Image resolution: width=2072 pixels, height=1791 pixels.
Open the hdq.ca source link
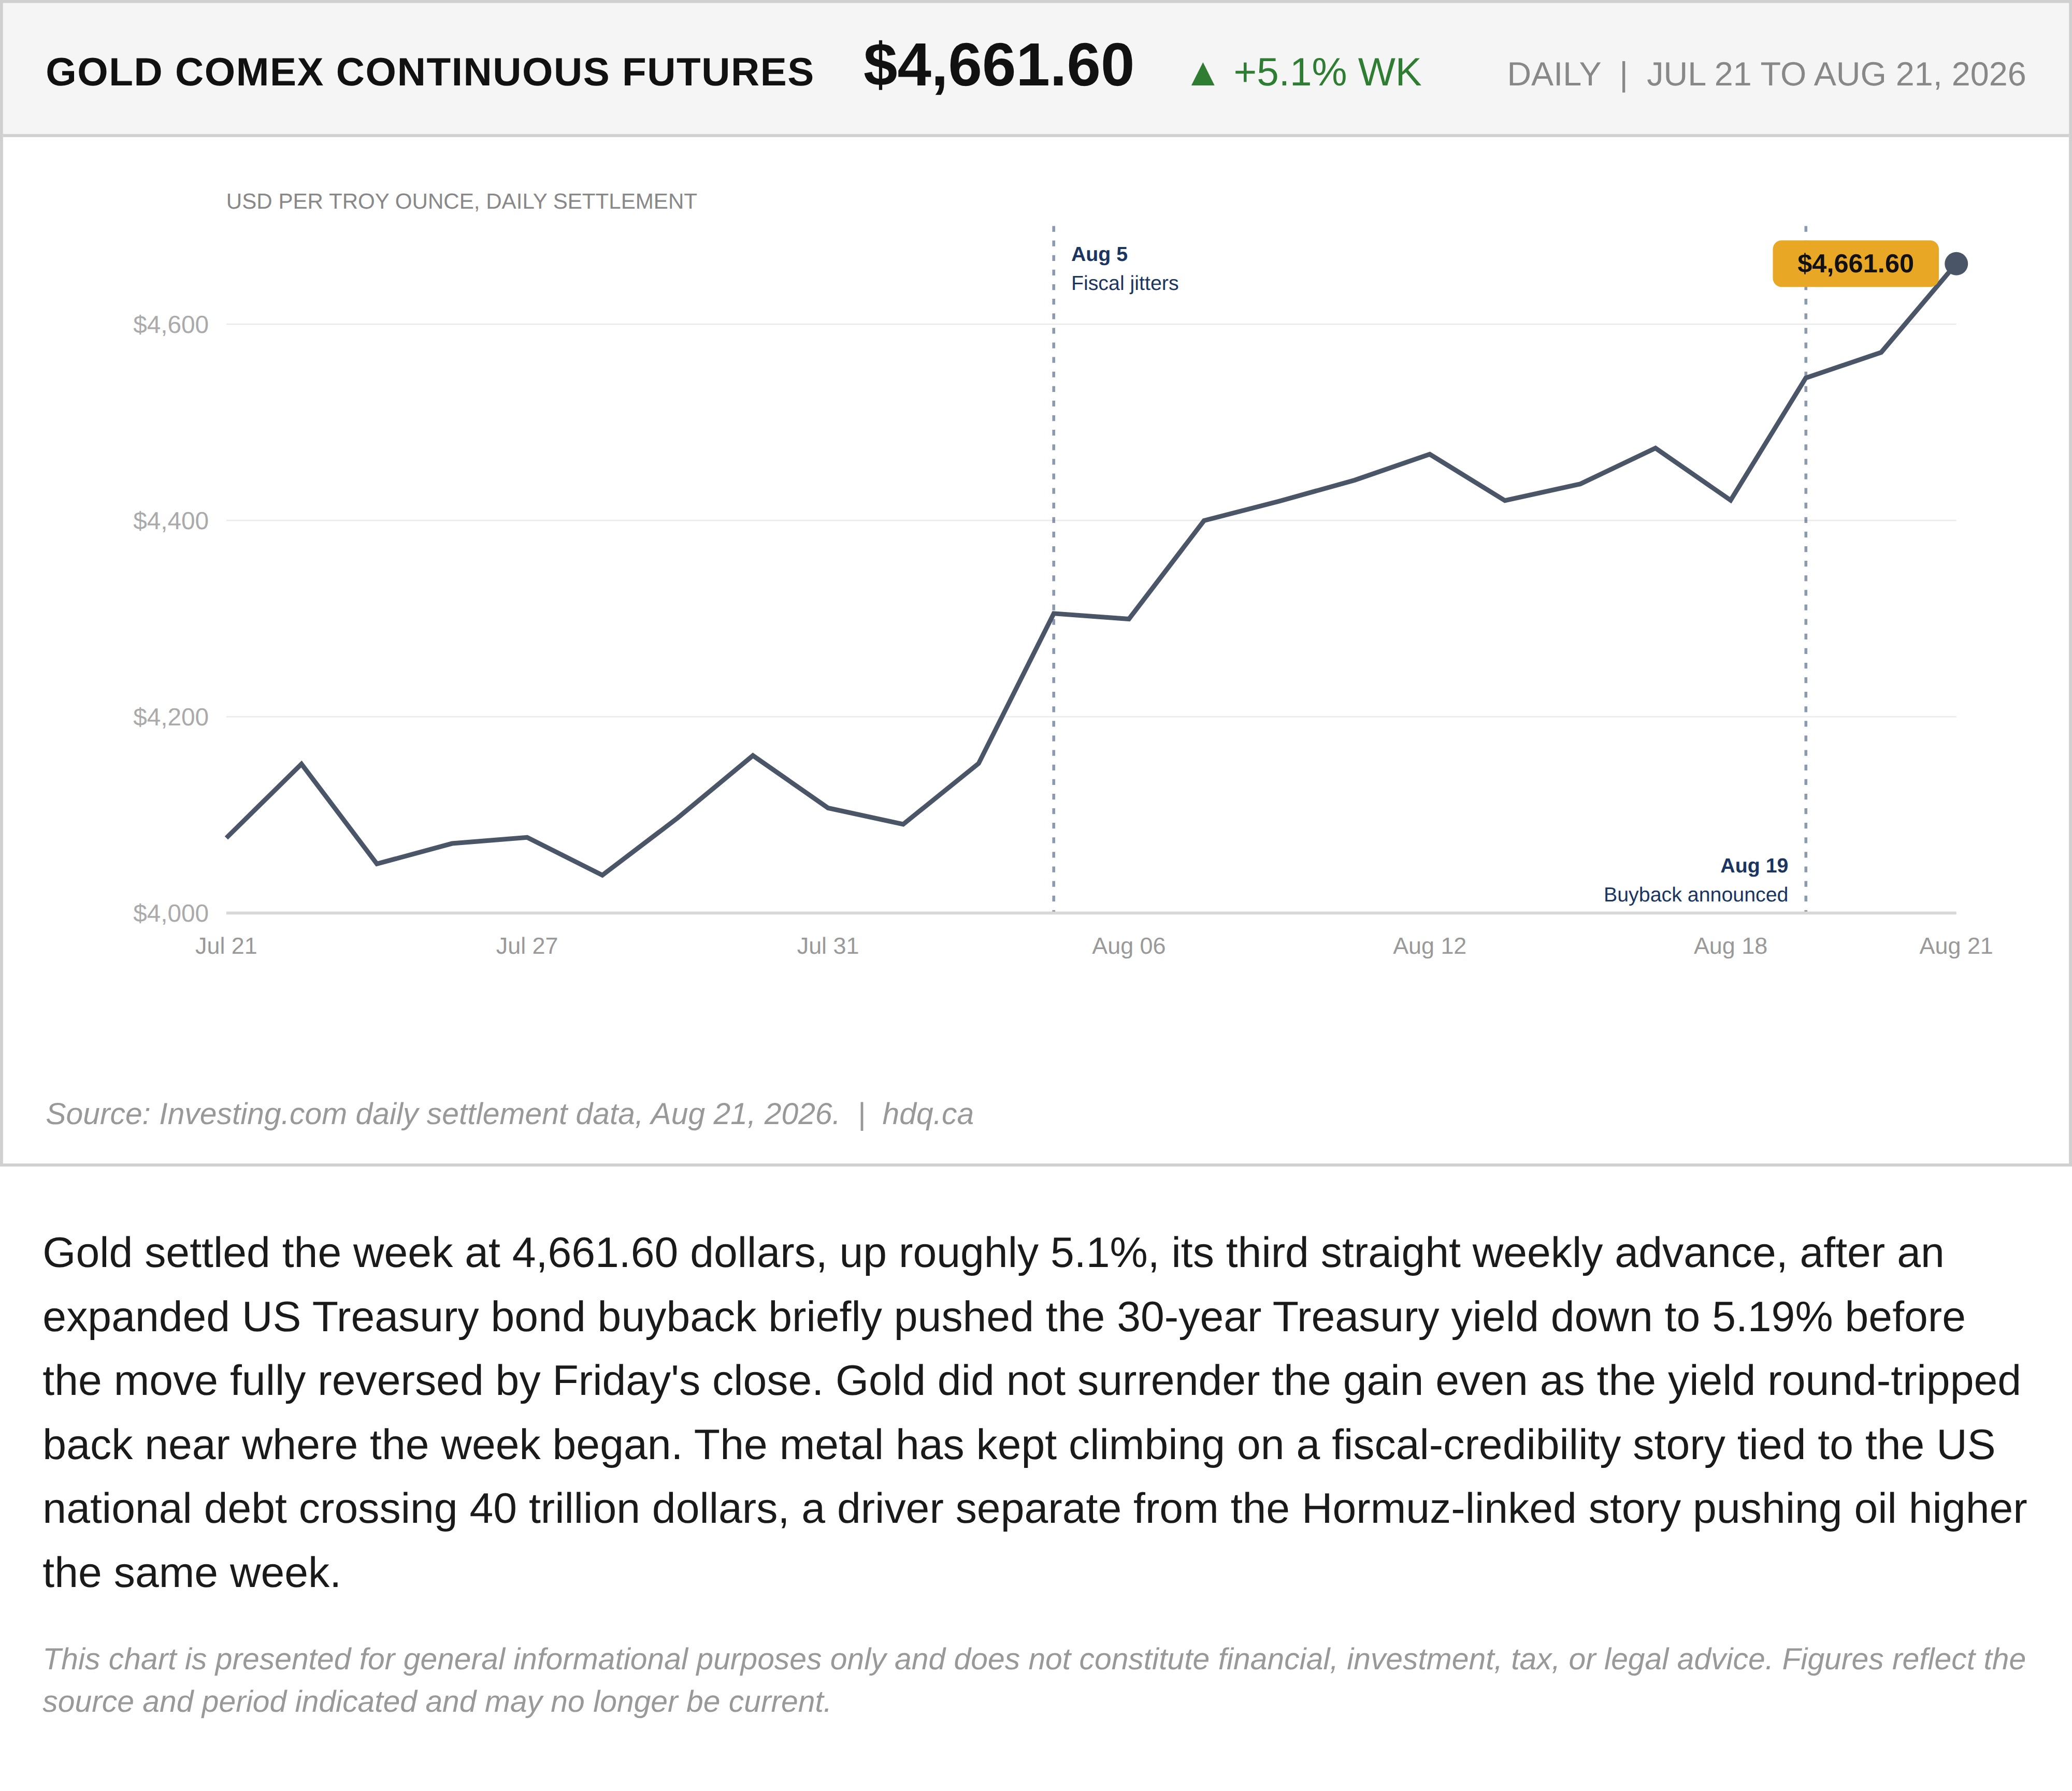click(x=927, y=1114)
